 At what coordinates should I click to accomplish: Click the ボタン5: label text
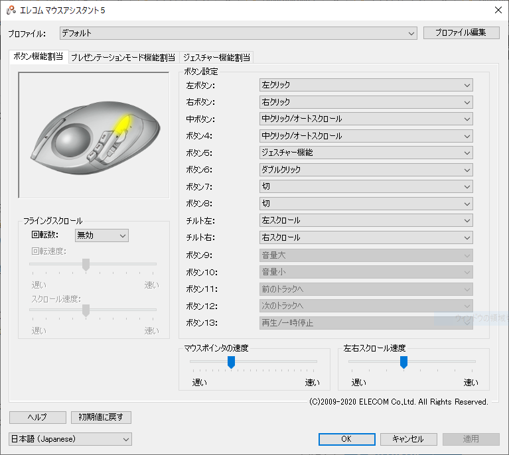pos(199,153)
